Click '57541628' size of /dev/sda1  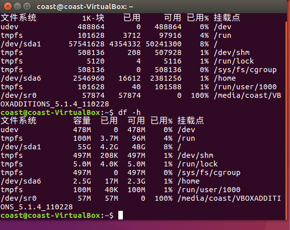87,44
